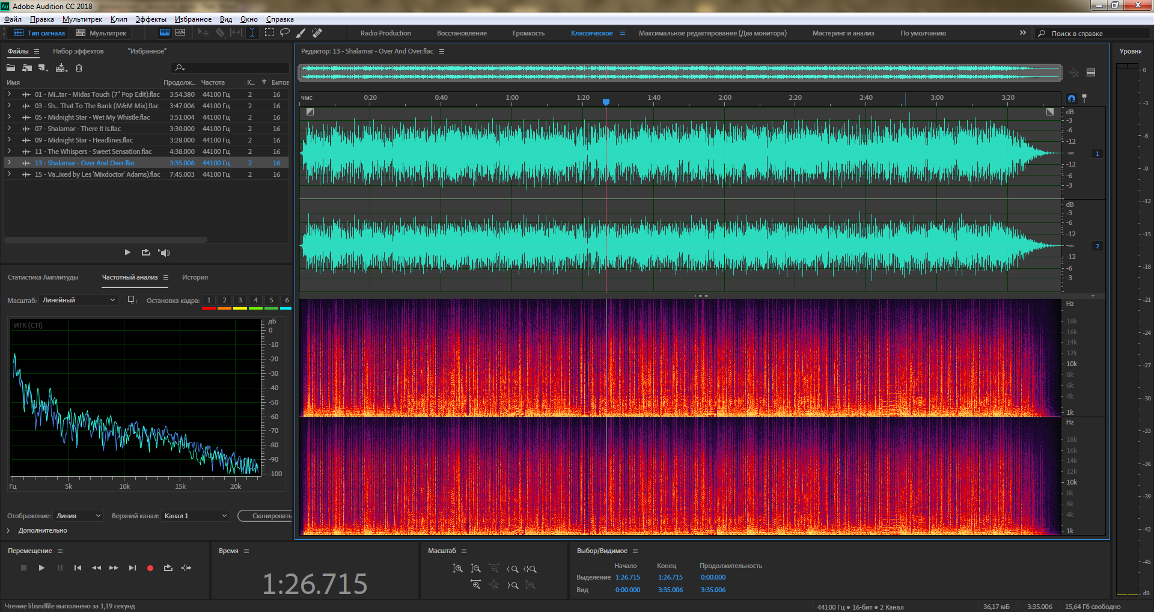
Task: Click the trash Close Selected Files icon
Action: [79, 68]
